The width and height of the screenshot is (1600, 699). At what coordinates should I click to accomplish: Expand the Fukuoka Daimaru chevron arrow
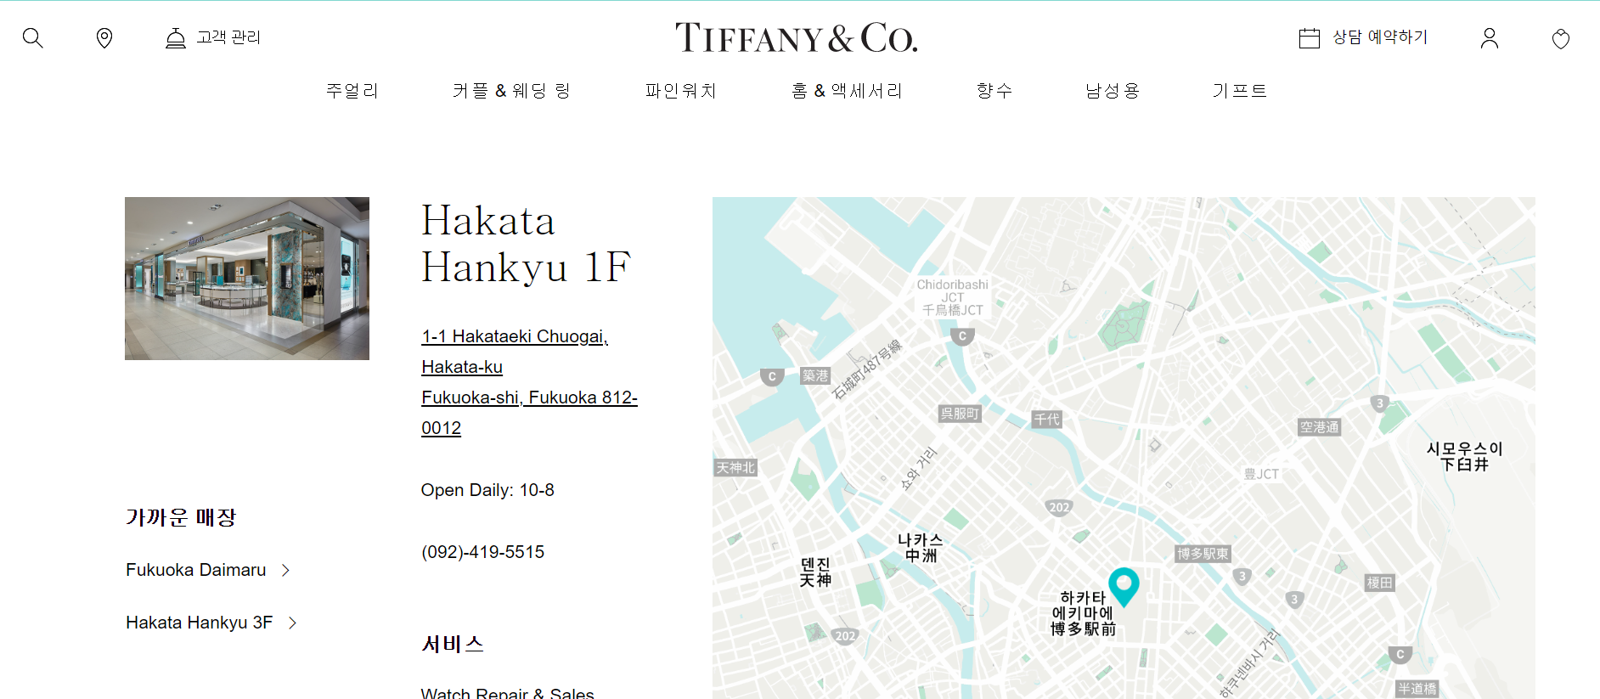(x=286, y=571)
